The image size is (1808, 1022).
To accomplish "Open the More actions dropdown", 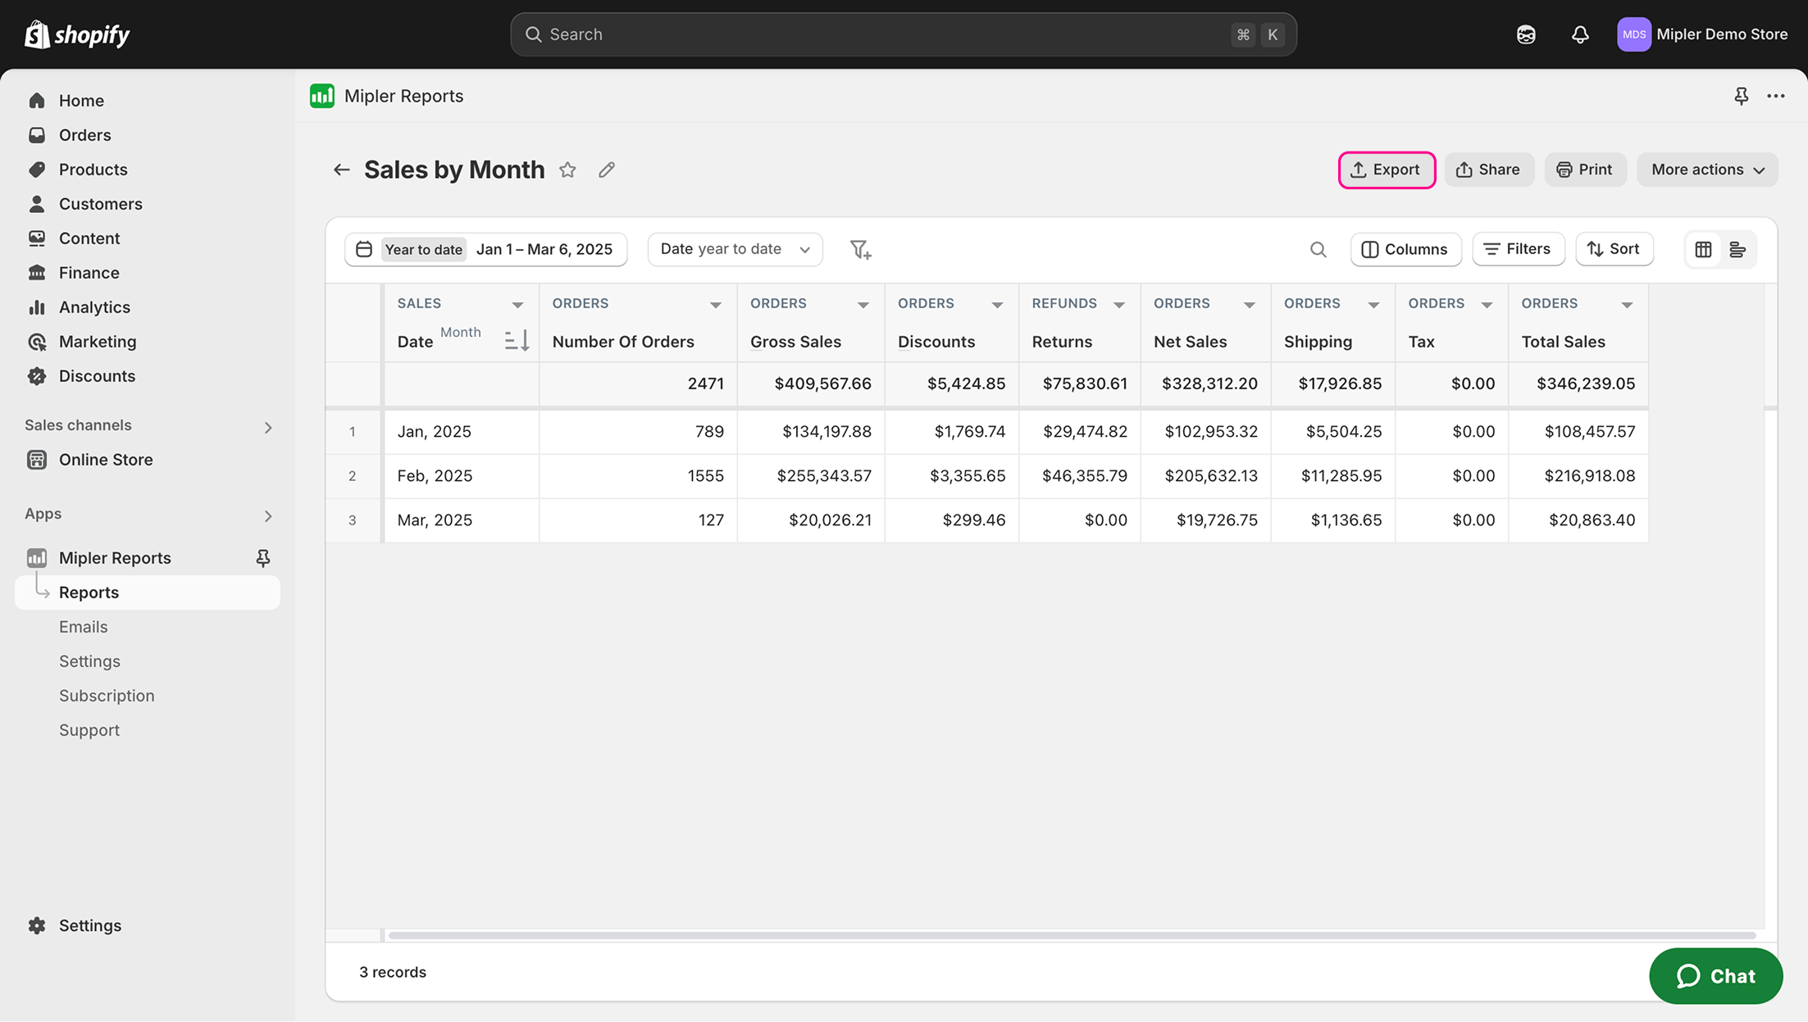I will (1707, 170).
